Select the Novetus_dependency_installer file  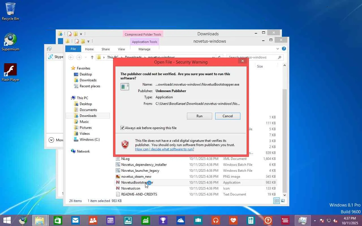pos(195,165)
